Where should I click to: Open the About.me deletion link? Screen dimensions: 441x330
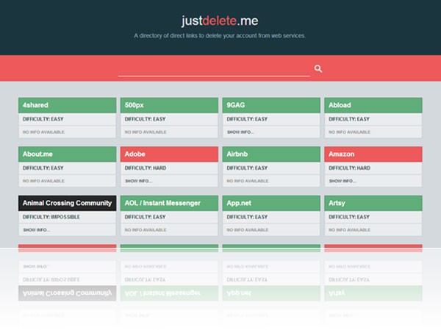67,154
